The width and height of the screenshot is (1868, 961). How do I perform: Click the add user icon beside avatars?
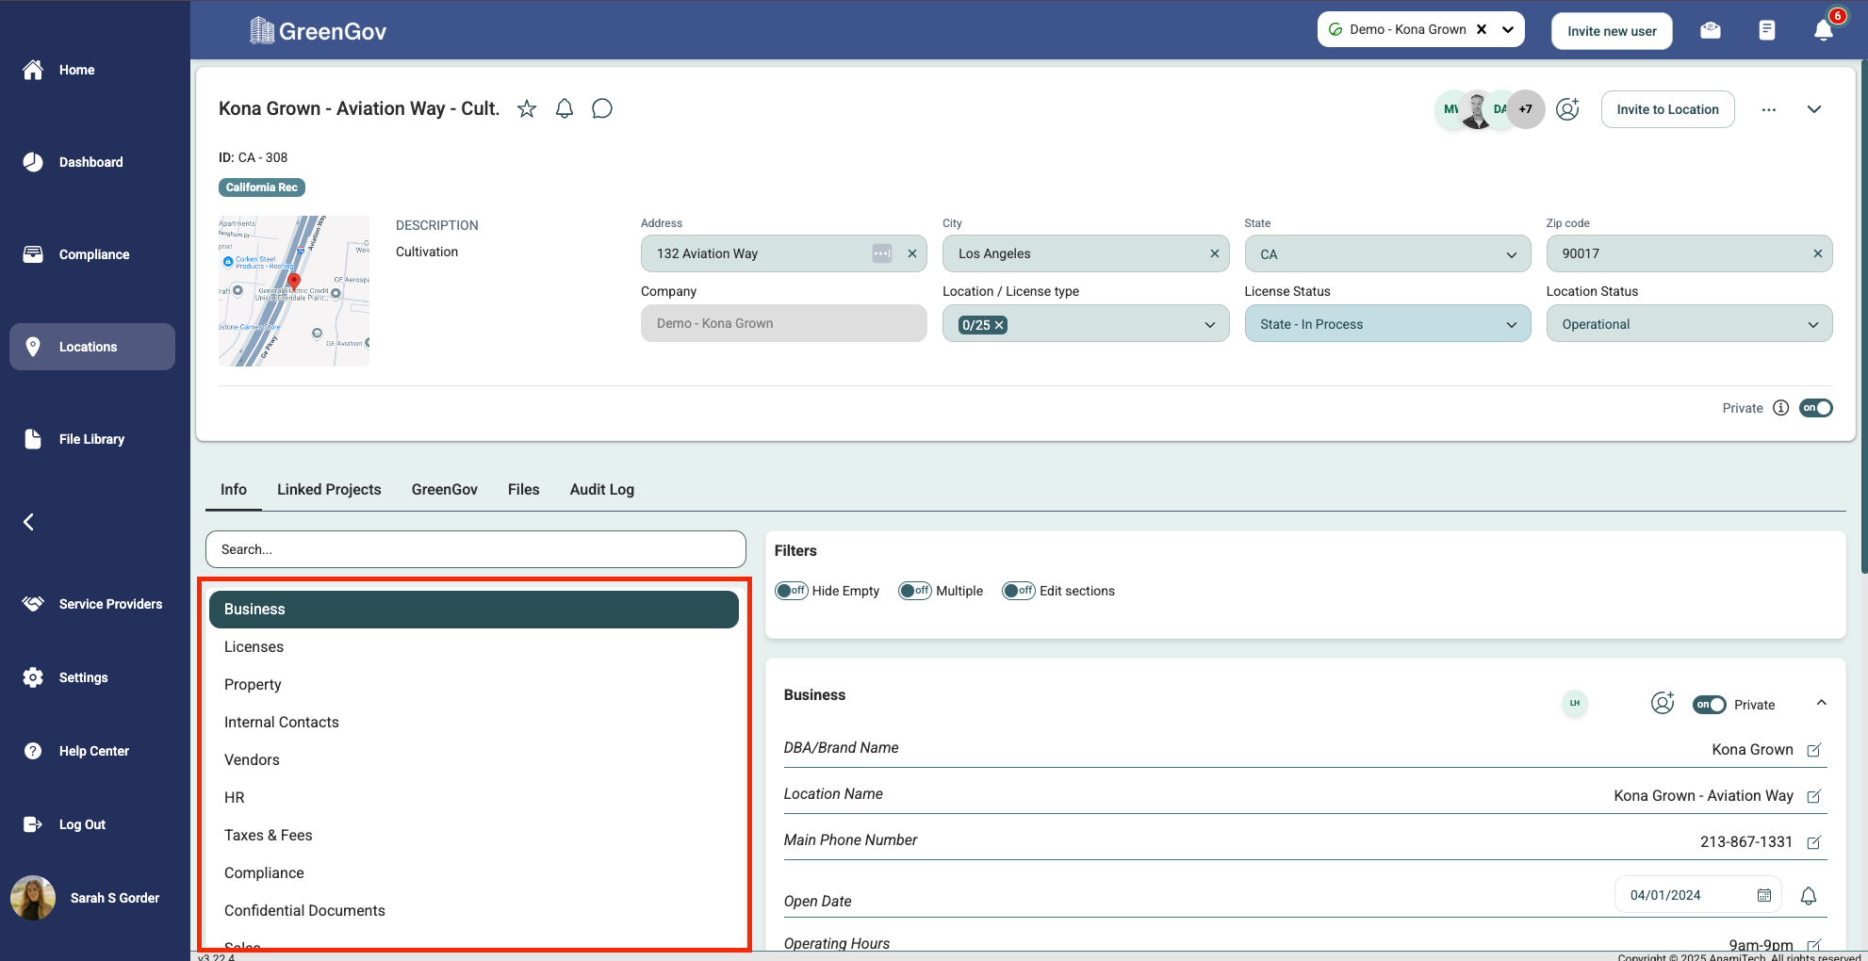[x=1567, y=109]
